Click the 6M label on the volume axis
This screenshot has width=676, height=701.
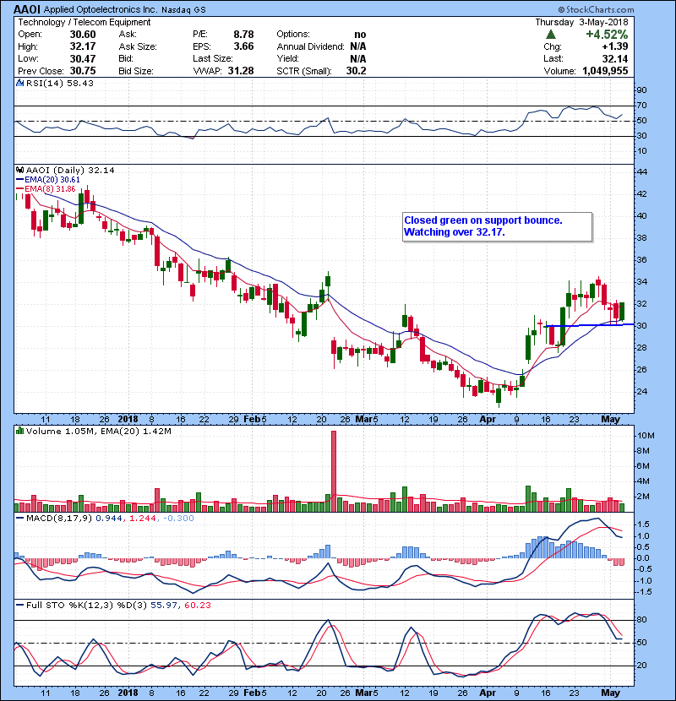[643, 466]
